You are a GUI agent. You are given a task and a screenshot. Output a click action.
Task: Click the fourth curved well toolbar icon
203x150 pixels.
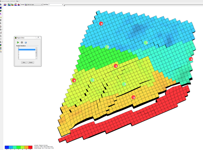[16, 5]
